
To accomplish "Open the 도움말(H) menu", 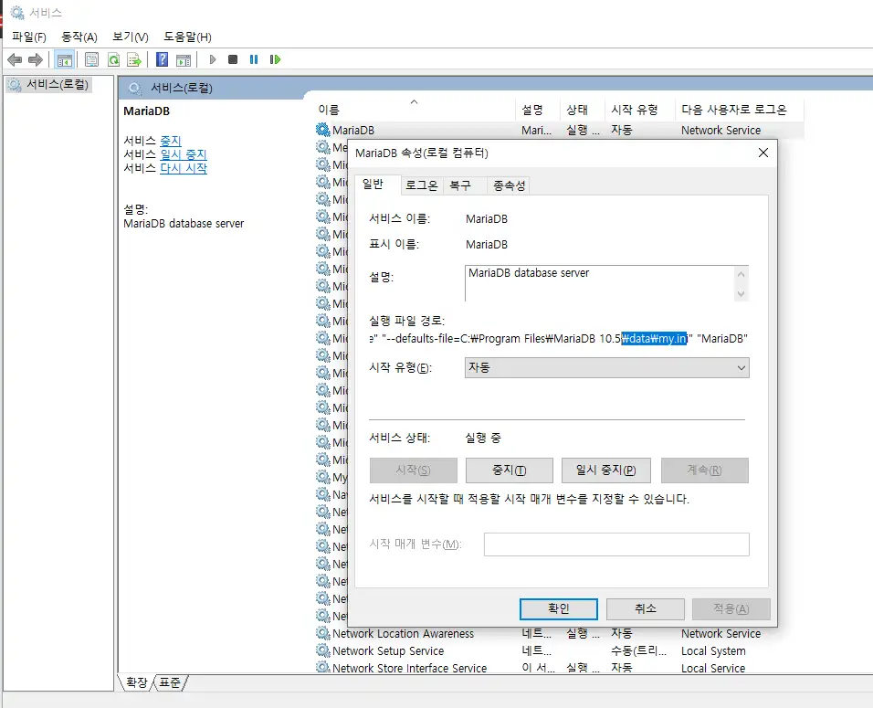I will click(x=187, y=37).
